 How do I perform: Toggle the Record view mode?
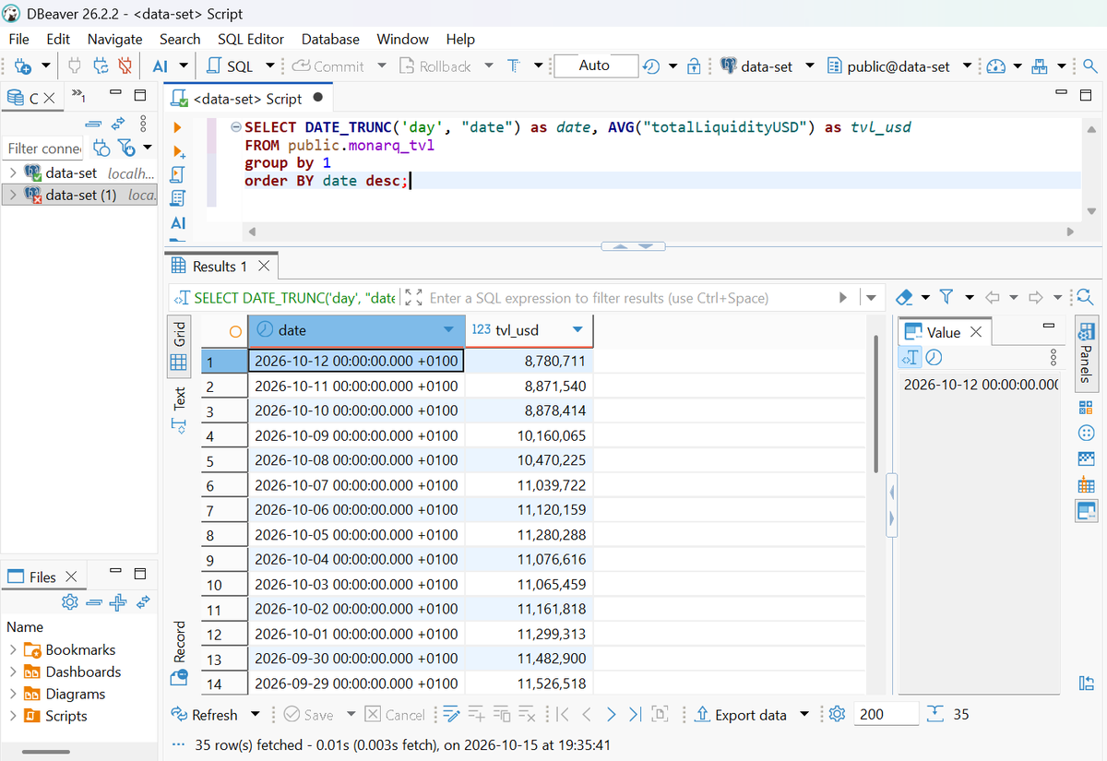tap(178, 653)
